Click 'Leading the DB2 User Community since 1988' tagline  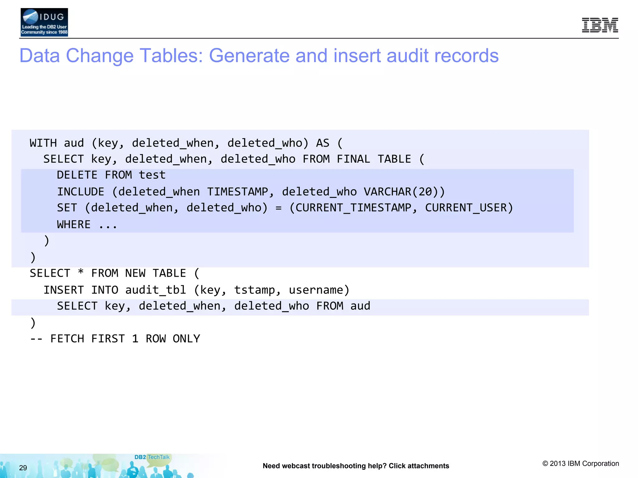[x=44, y=30]
